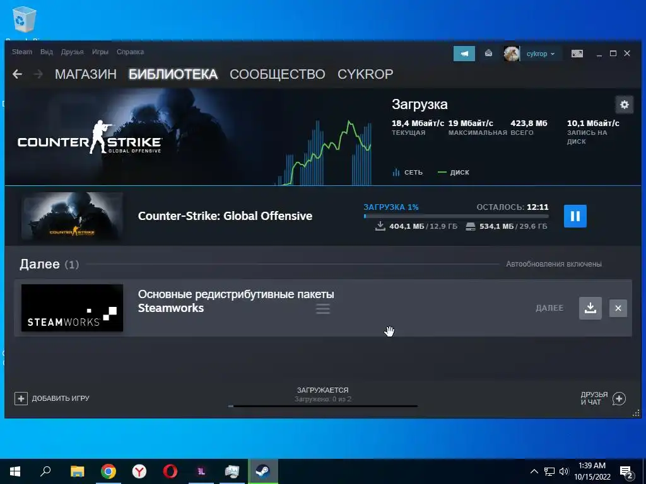The width and height of the screenshot is (646, 484).
Task: Click the add game plus icon
Action: pos(21,398)
